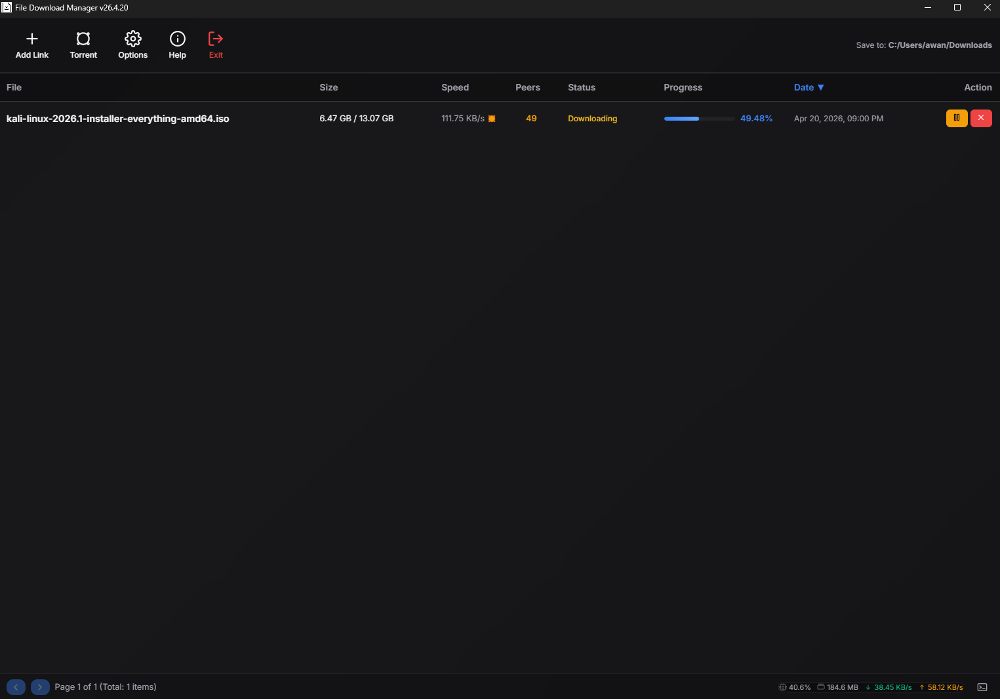Click the Save to Downloads folder path
Viewport: 1000px width, 699px height.
pyautogui.click(x=939, y=45)
